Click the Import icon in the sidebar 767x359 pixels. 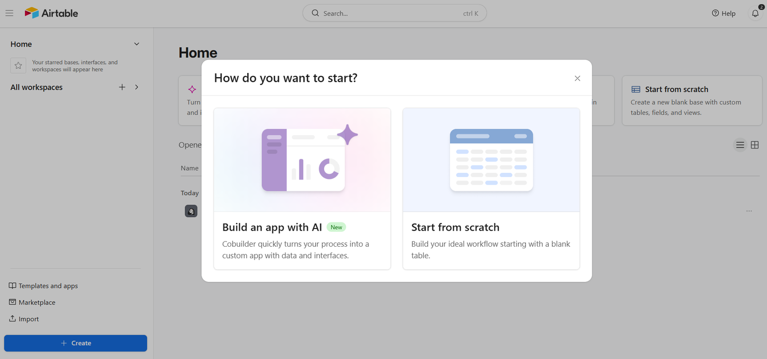click(12, 319)
